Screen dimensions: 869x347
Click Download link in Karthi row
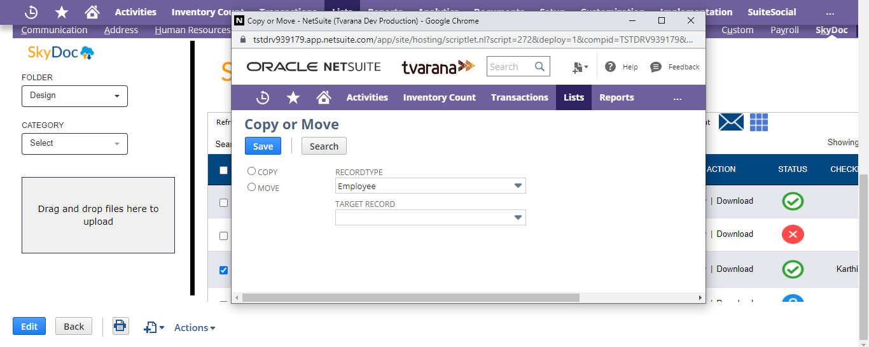735,269
